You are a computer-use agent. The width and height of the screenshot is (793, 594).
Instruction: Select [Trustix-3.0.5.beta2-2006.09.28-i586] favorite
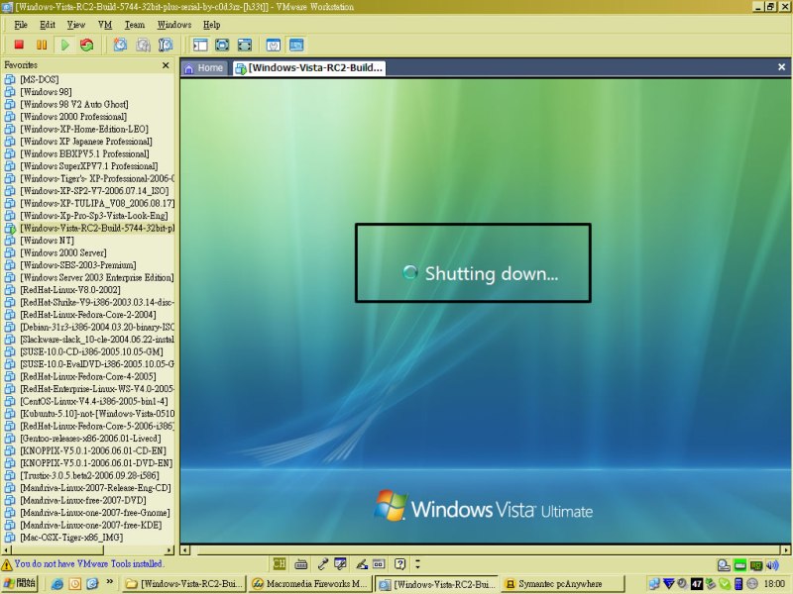pos(89,475)
